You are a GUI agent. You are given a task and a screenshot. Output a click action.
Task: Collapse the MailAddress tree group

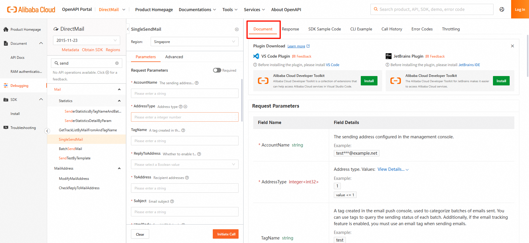pos(119,168)
